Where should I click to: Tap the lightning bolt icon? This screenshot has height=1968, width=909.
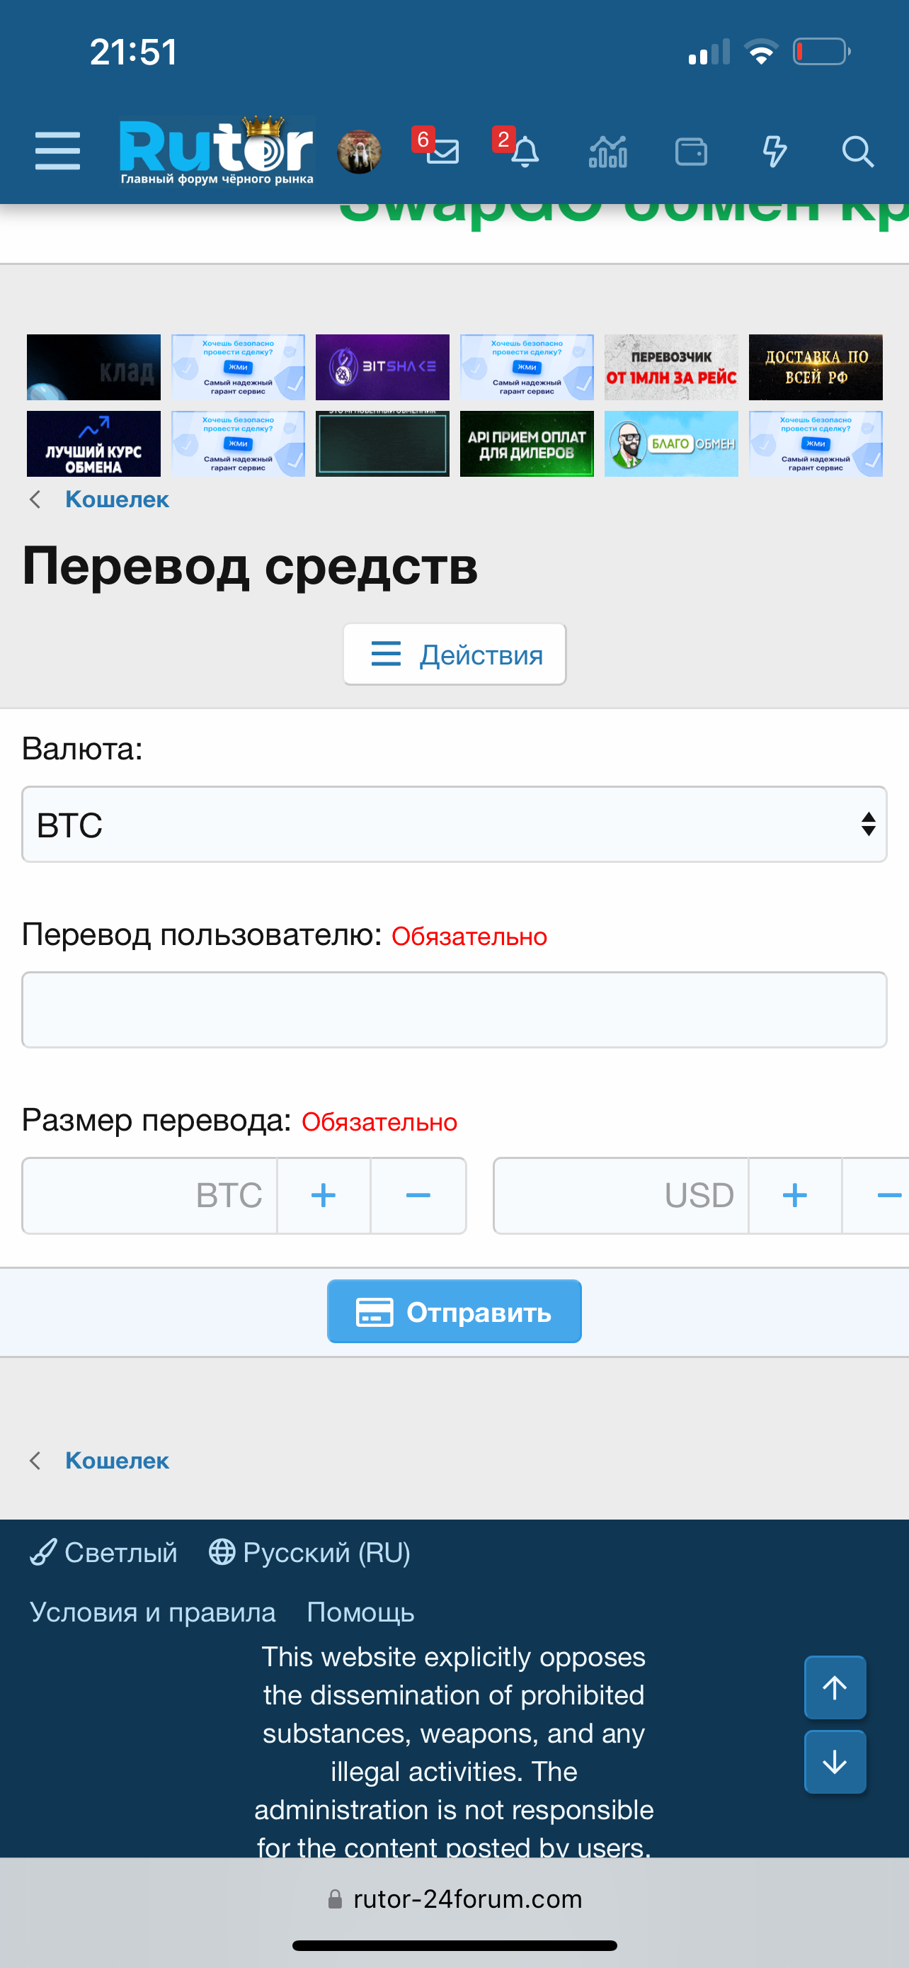point(774,152)
